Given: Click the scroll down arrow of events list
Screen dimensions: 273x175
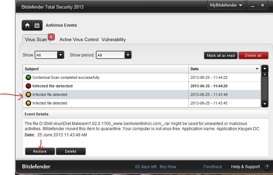Looking at the screenshot, I should pos(265,104).
